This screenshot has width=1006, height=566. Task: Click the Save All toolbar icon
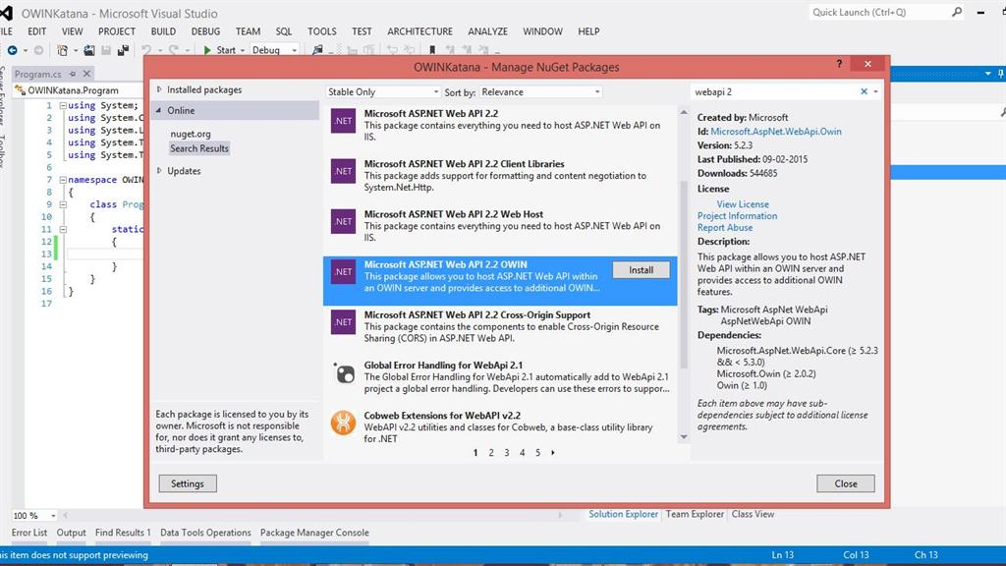tap(123, 50)
